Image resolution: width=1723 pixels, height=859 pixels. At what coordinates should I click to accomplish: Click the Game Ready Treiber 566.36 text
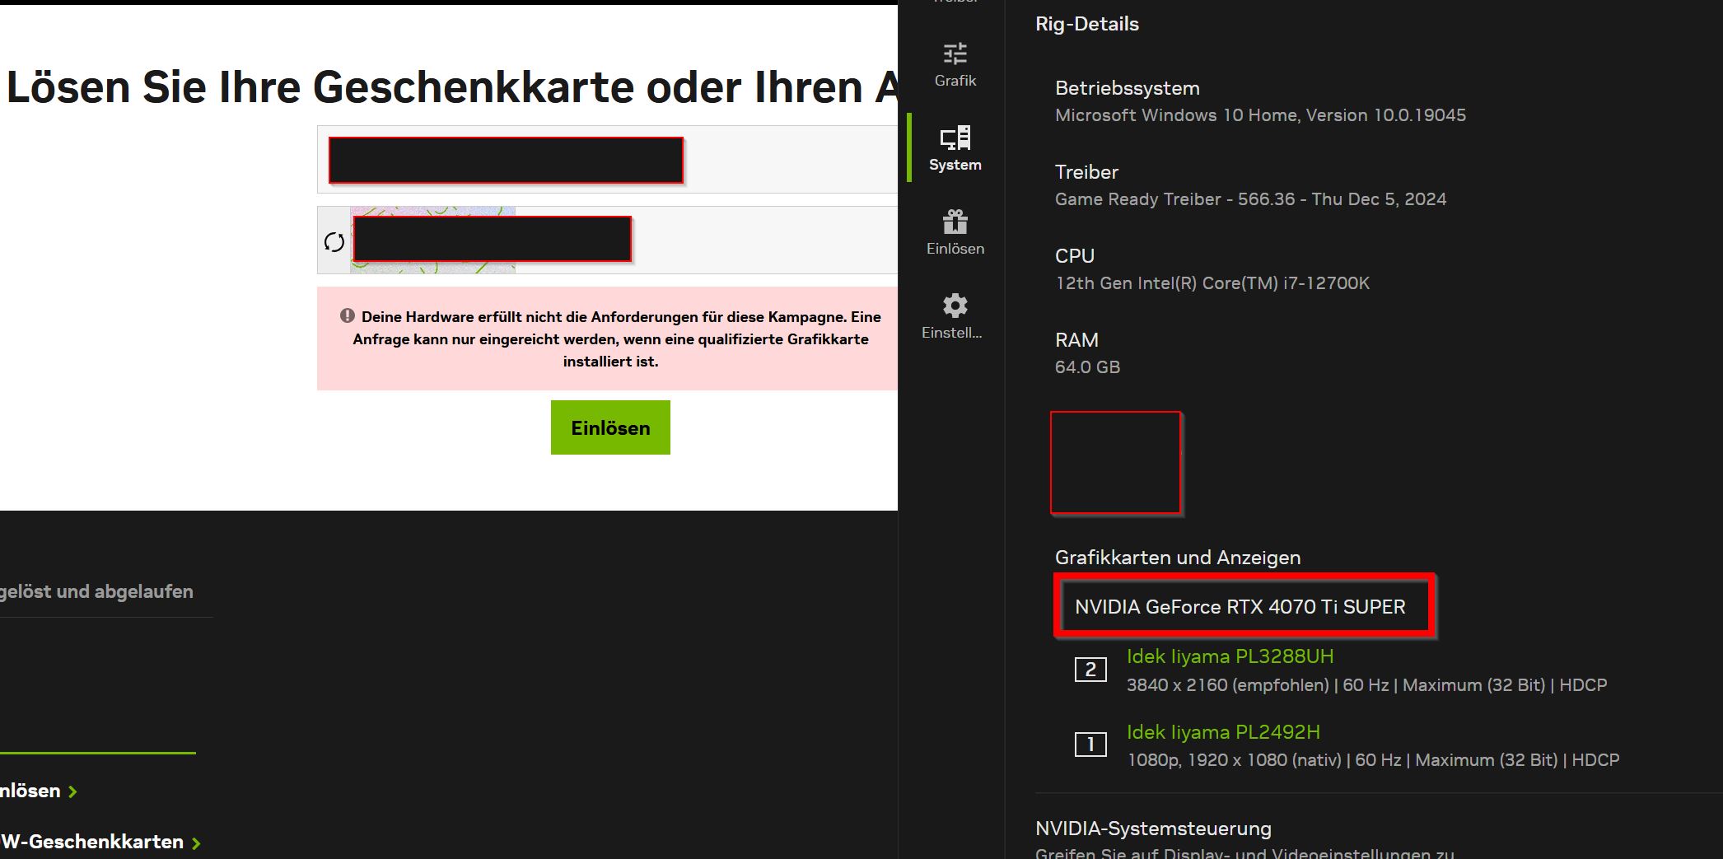1250,199
